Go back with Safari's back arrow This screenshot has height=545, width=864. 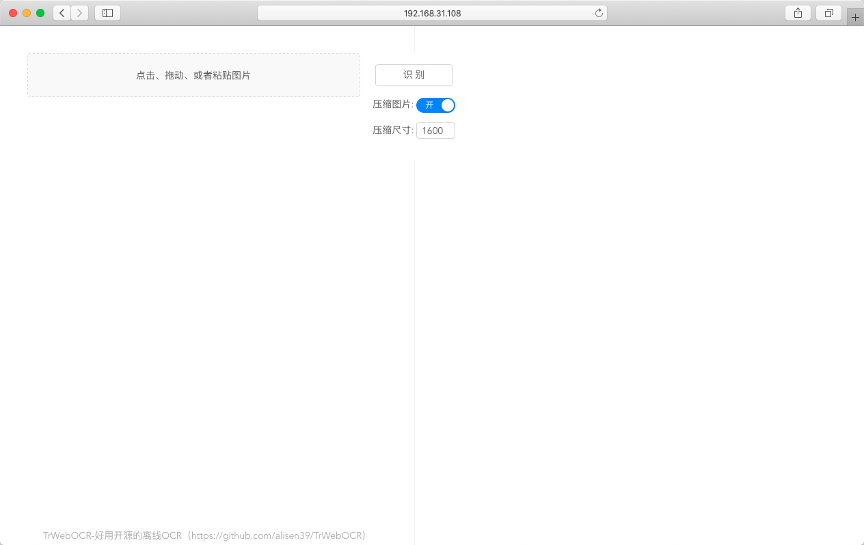coord(62,13)
